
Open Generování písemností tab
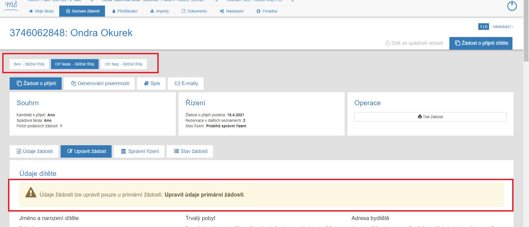click(99, 83)
